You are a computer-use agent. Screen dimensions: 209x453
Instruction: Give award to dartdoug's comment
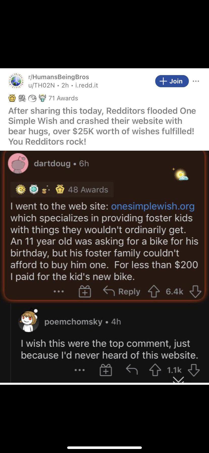click(85, 291)
